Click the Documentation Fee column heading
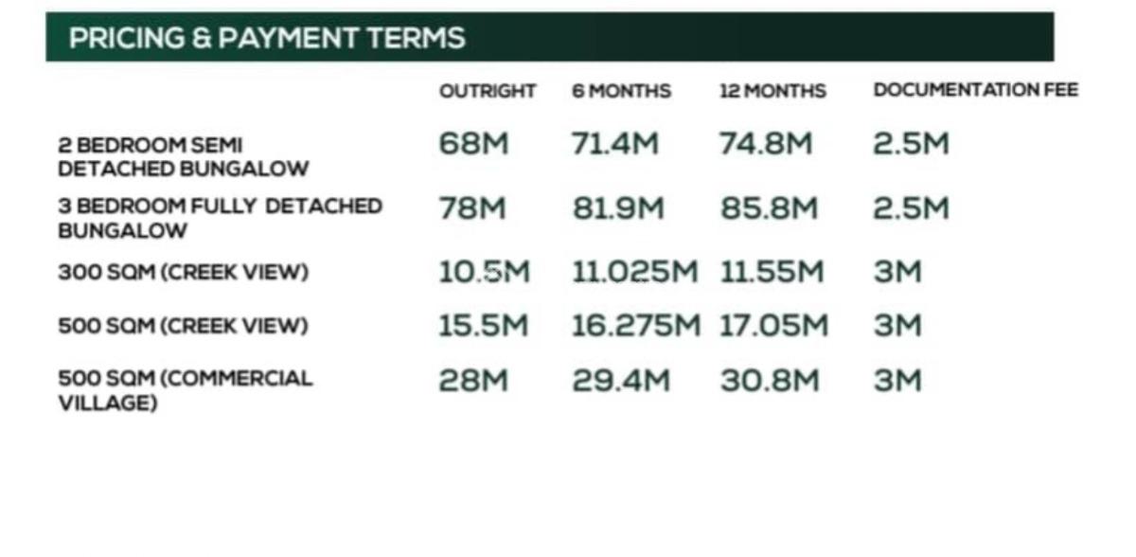This screenshot has width=1136, height=557. (x=976, y=91)
